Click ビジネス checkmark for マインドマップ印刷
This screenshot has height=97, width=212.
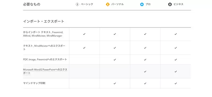pos(176,83)
